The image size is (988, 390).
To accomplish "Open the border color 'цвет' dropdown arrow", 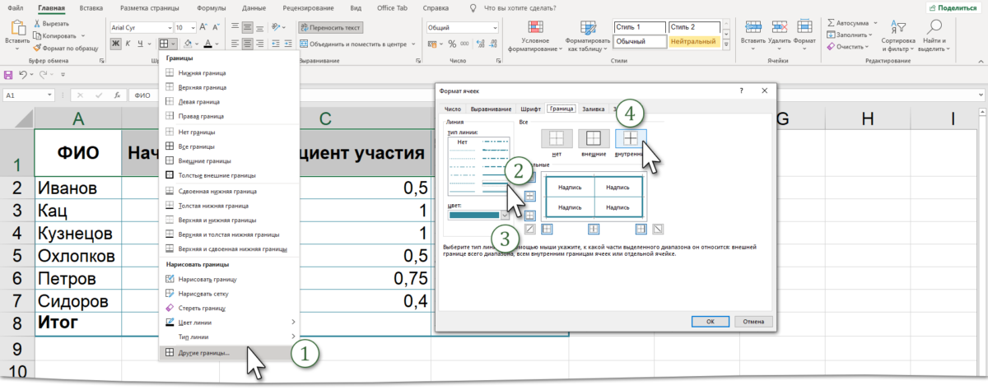I will pos(504,215).
